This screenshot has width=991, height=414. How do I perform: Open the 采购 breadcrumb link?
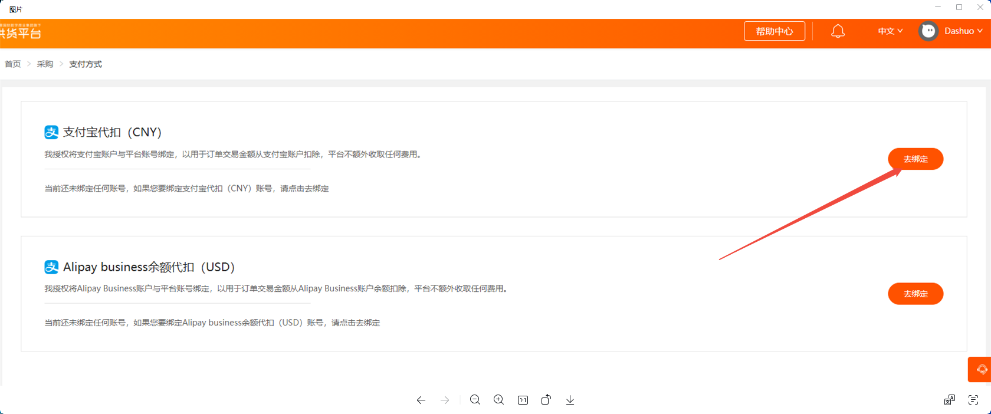45,64
